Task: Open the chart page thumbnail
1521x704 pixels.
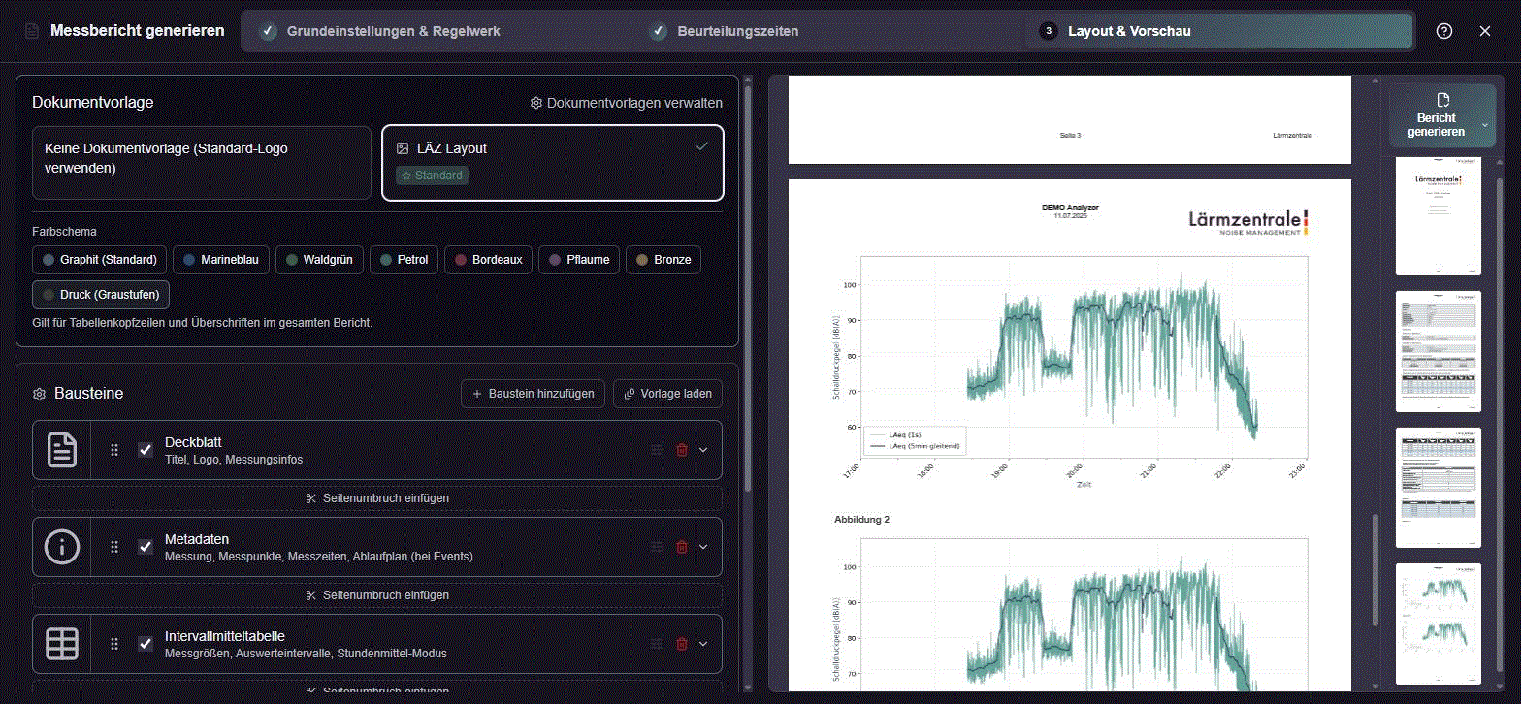Action: click(1439, 624)
